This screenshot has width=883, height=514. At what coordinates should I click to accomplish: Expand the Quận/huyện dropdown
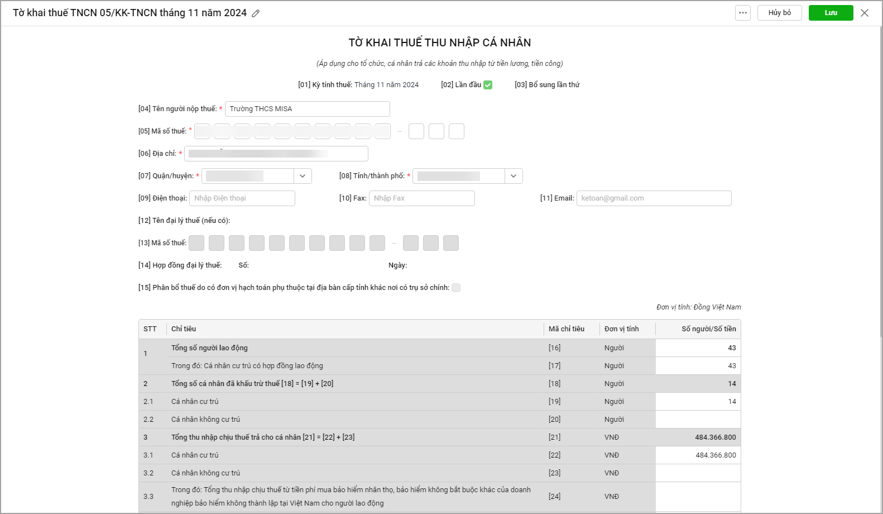click(303, 176)
